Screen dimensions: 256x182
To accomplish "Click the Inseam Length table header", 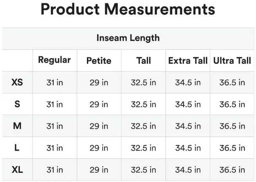I will point(128,38).
